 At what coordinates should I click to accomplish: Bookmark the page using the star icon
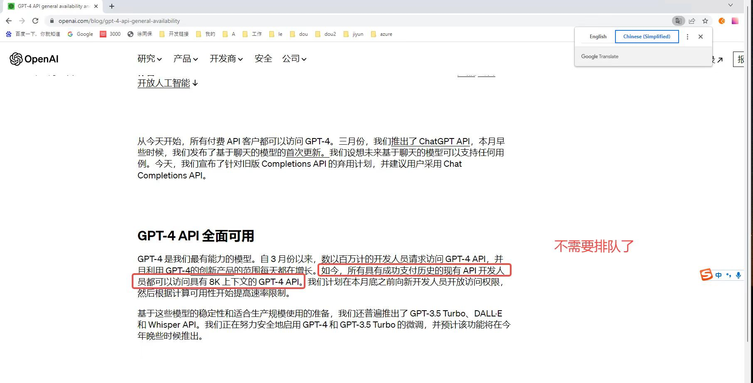(706, 21)
